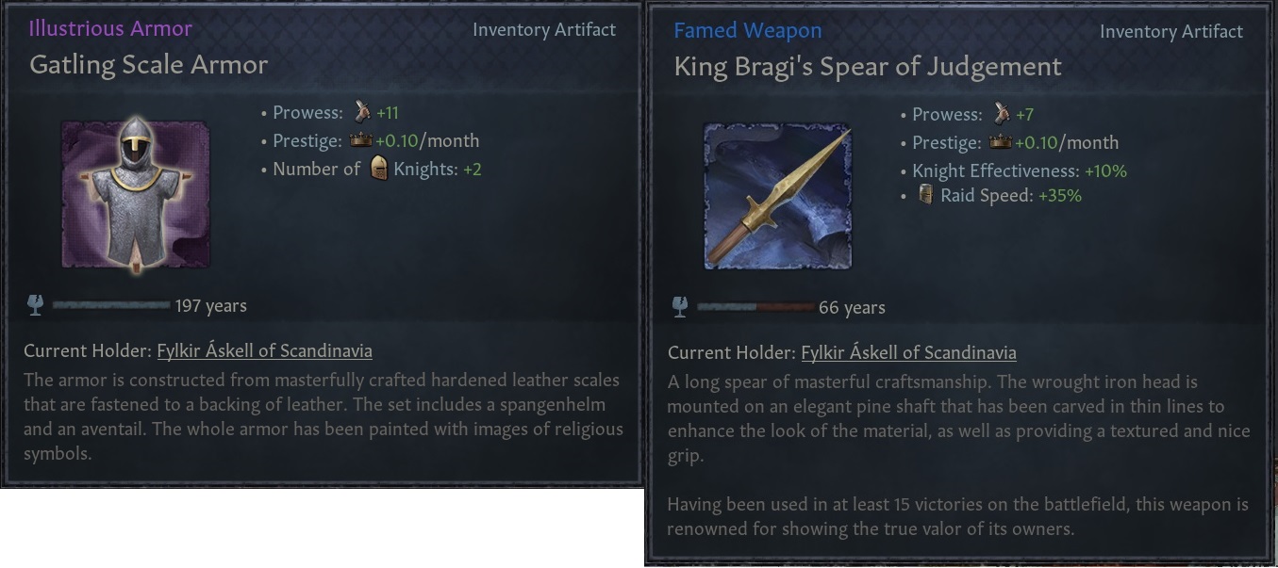
Task: Click the Spear of Judgement artifact image
Action: [x=778, y=196]
